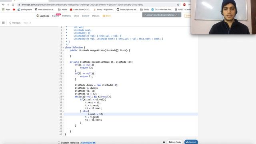Open the OS - Interview Prep bookmark
Screen dimensions: 256x144
pyautogui.click(x=162, y=10)
